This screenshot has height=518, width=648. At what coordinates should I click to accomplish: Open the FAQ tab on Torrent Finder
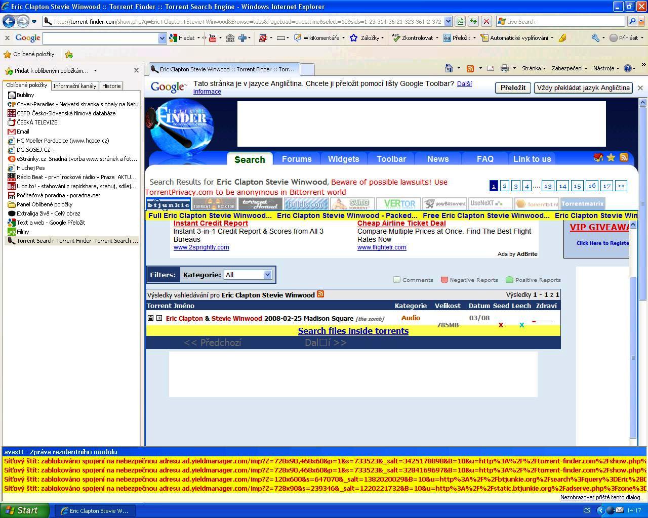coord(485,159)
